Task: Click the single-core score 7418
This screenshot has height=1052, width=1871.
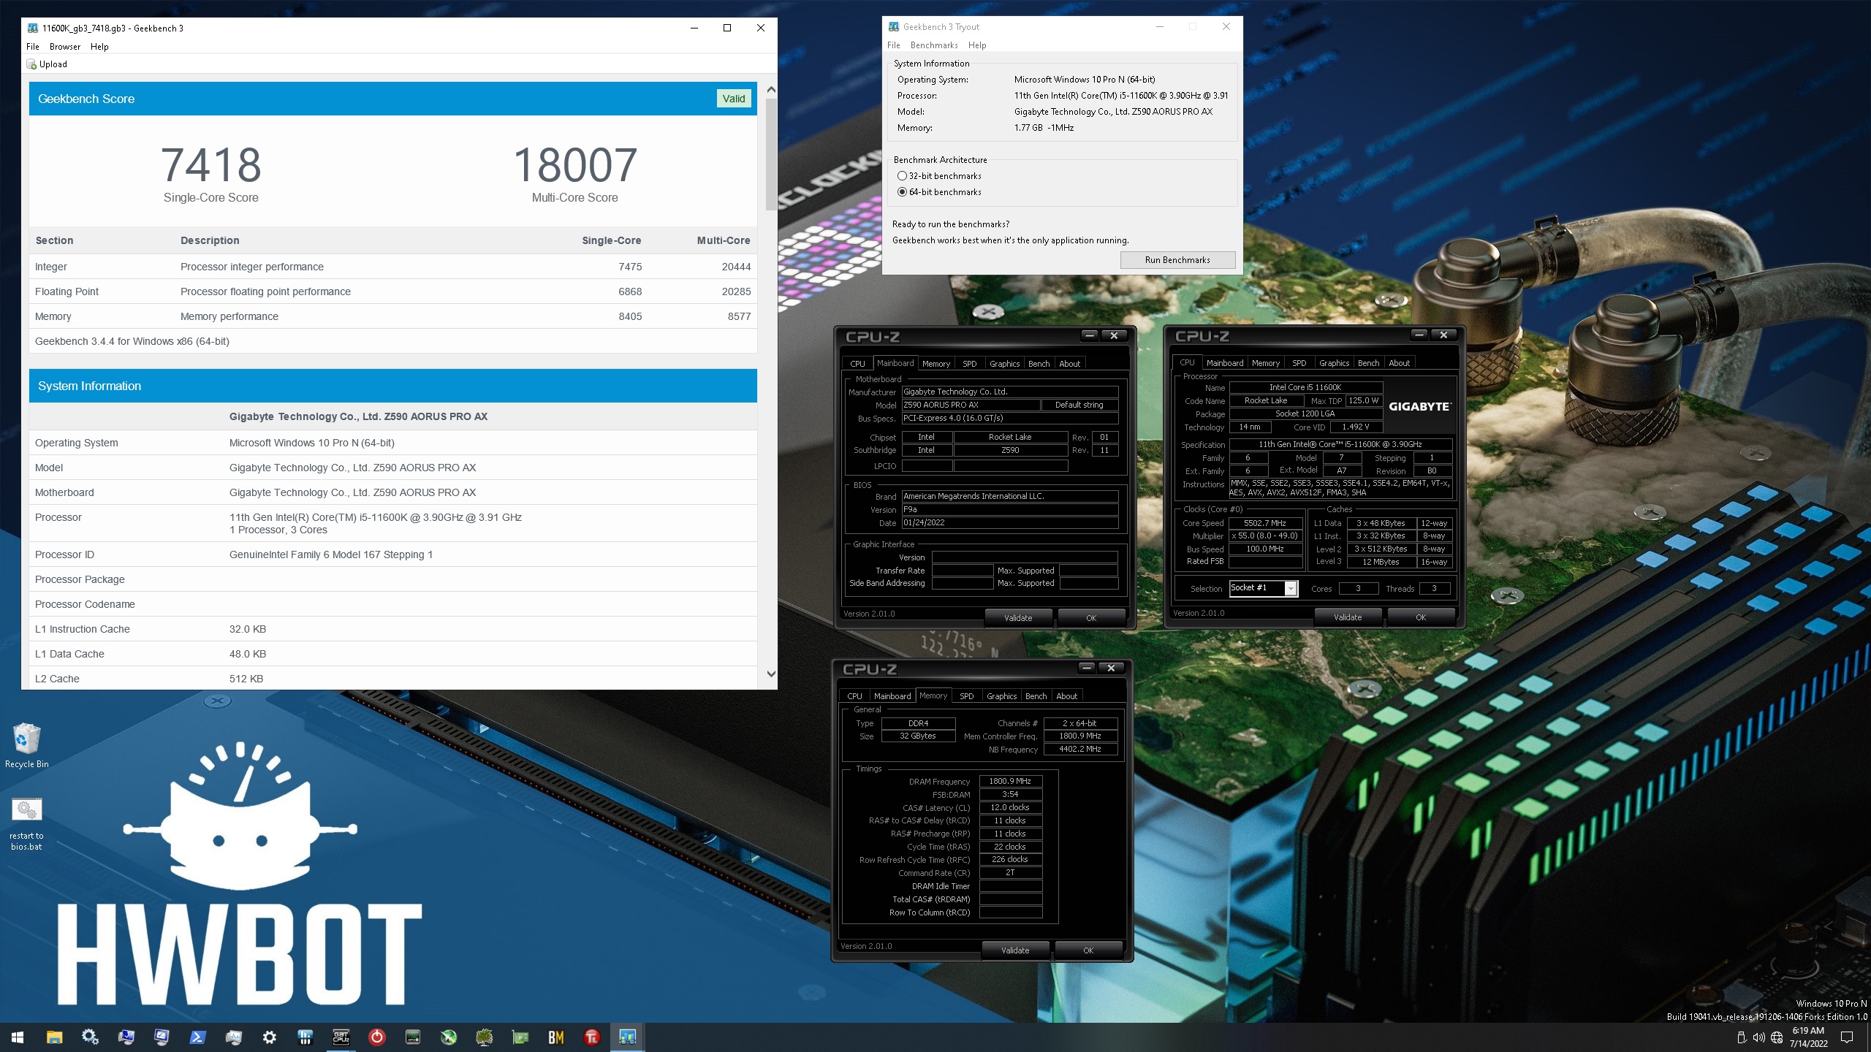Action: tap(210, 165)
